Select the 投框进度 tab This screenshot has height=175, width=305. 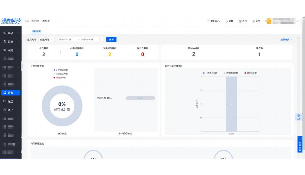(36, 31)
